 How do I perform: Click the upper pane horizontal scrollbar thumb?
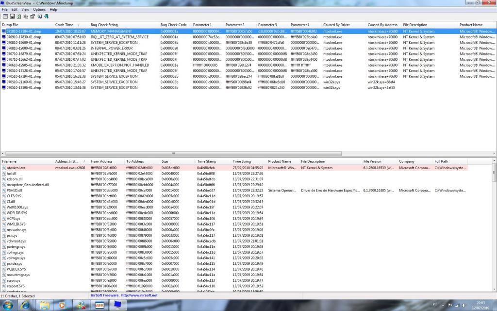(x=173, y=154)
